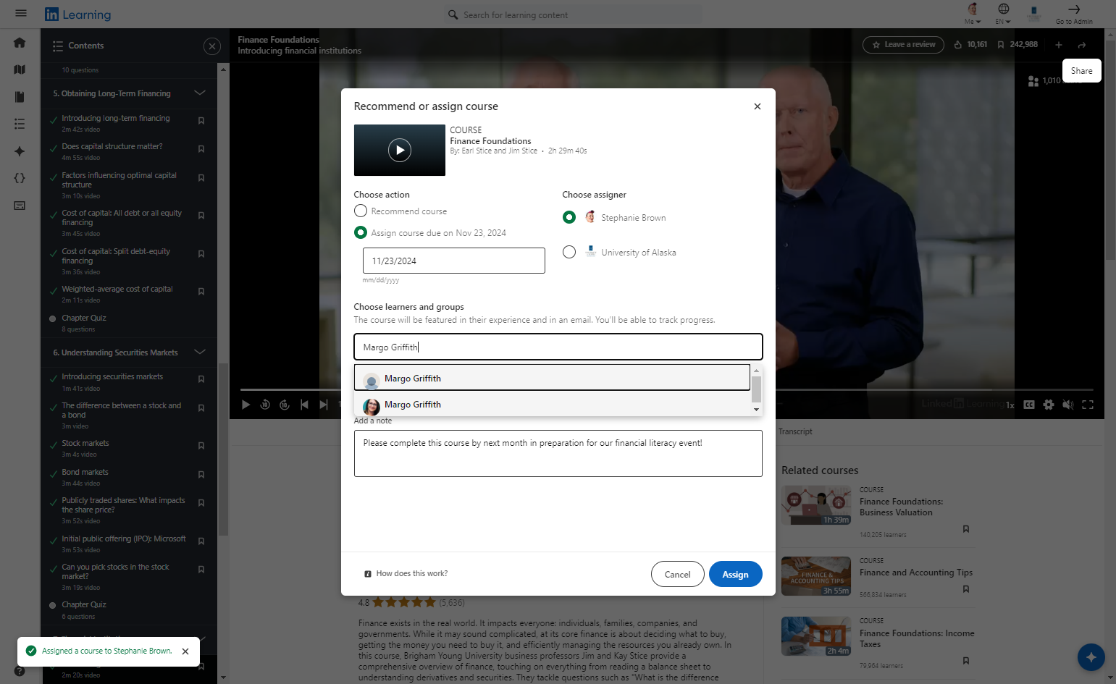Toggle closed captions on the video

pos(1029,405)
